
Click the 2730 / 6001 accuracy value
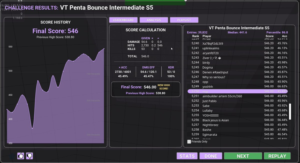[x=122, y=72]
